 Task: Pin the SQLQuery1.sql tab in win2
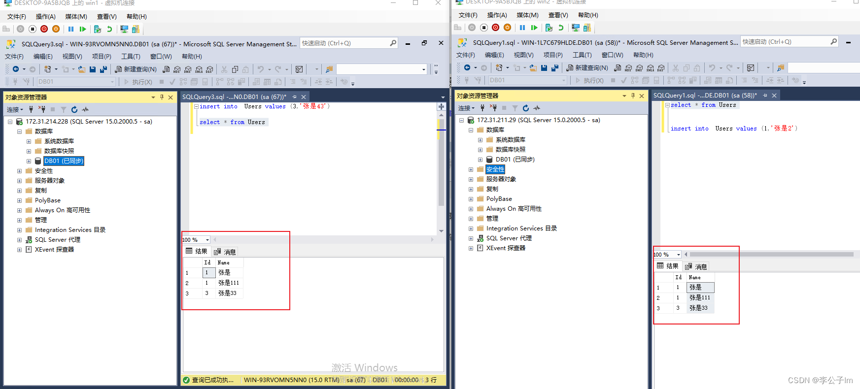pos(765,96)
